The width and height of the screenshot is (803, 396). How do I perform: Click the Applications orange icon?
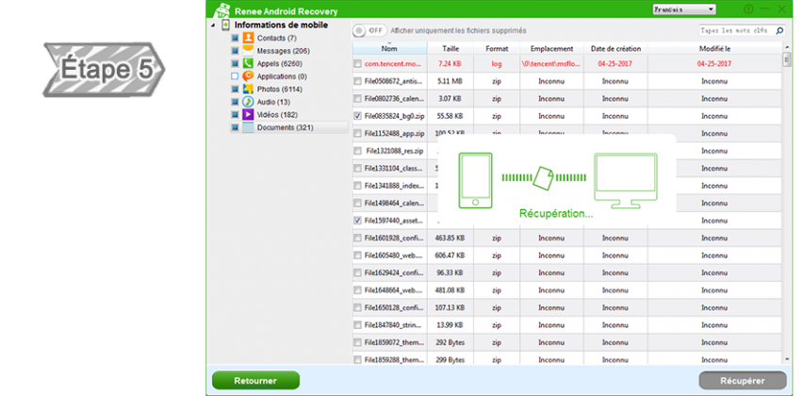248,76
